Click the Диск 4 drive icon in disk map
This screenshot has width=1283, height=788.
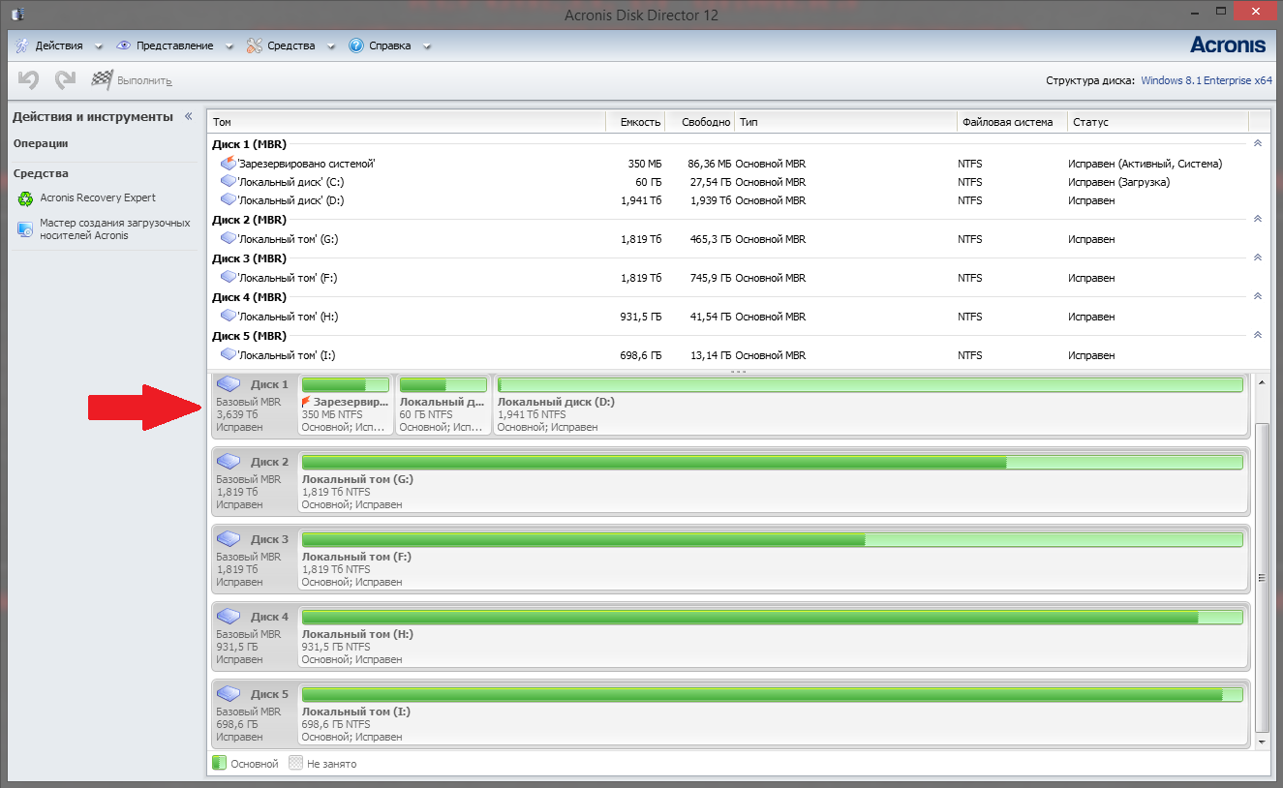tap(229, 617)
